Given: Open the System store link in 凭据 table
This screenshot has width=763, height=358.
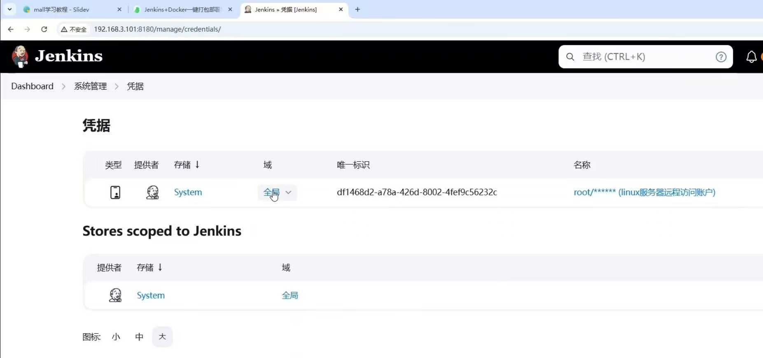Looking at the screenshot, I should (x=188, y=192).
